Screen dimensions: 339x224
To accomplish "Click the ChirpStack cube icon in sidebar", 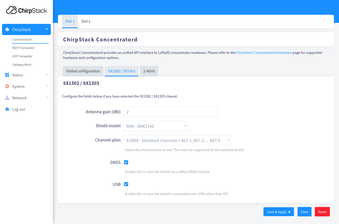I will tap(7, 29).
